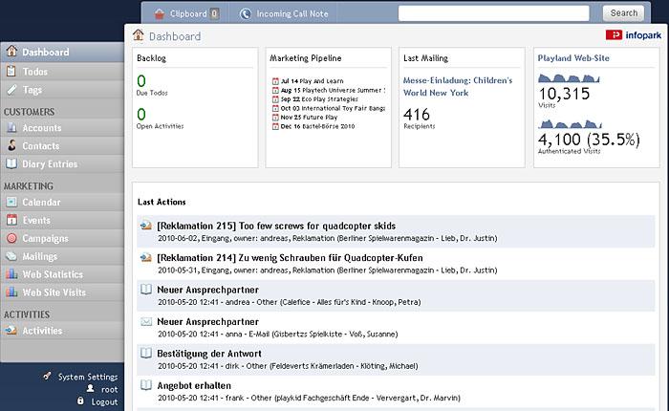Click the 416 Recipients count

417,114
